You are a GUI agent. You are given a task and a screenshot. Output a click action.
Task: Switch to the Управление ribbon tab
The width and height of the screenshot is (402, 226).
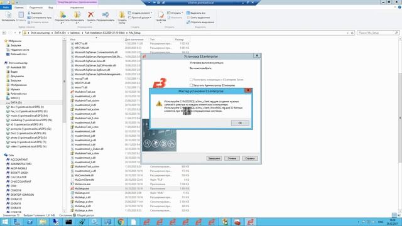tap(77, 8)
